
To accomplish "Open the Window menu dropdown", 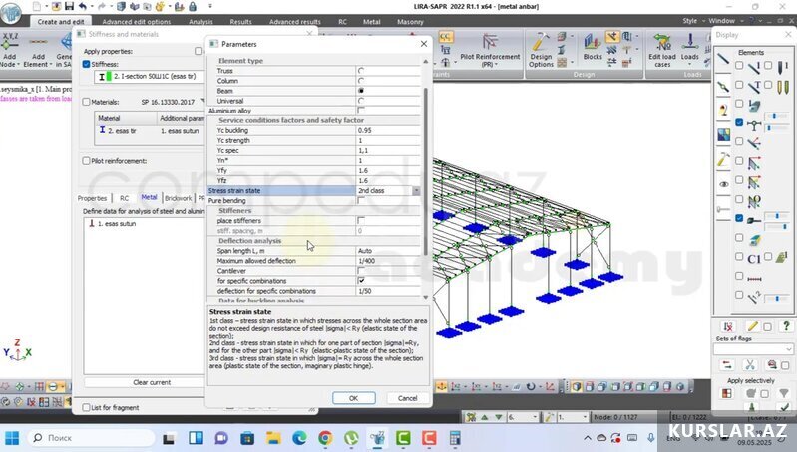I will (727, 20).
